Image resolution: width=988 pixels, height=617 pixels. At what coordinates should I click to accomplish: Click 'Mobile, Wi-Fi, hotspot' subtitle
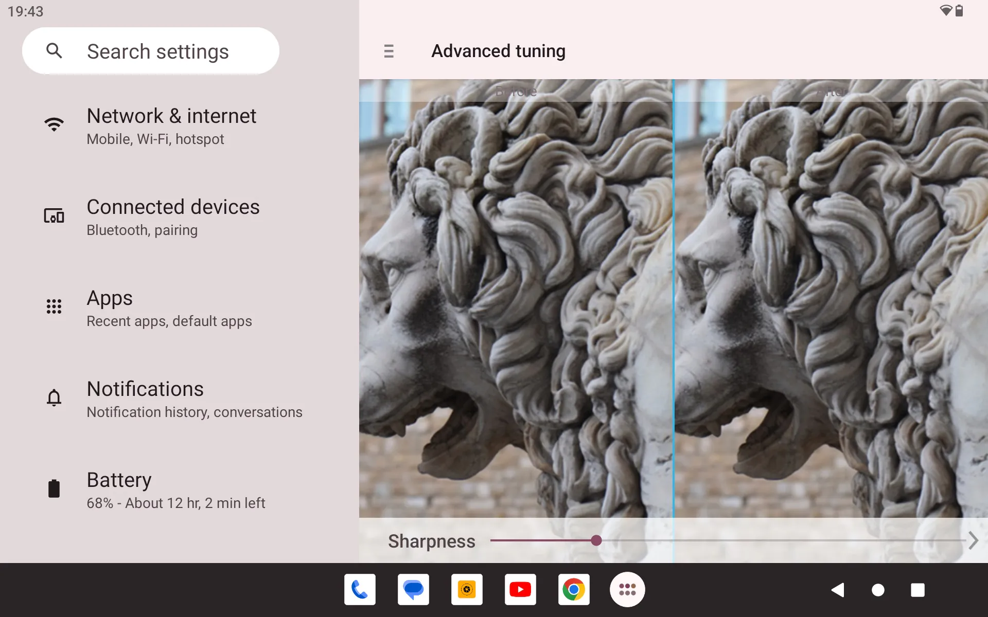point(155,139)
